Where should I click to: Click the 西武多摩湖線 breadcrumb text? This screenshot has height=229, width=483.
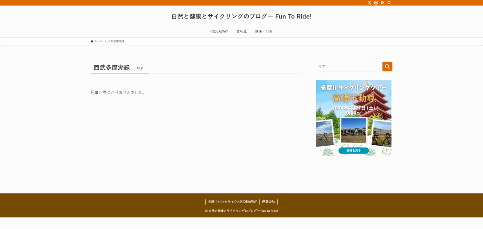click(x=116, y=41)
